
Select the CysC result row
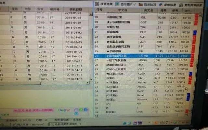point(140,112)
